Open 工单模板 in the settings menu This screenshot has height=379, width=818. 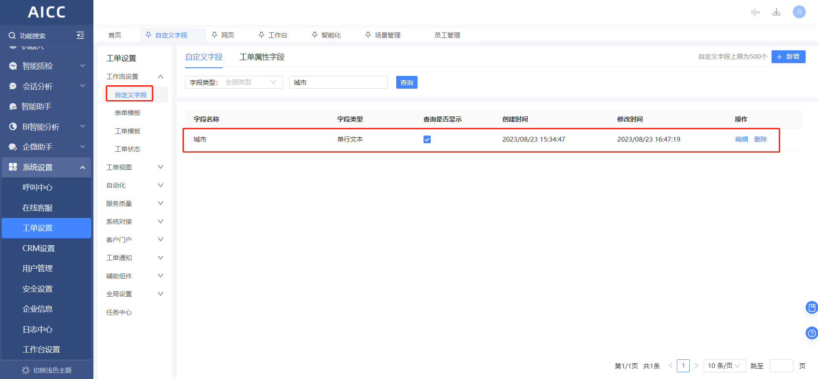128,131
